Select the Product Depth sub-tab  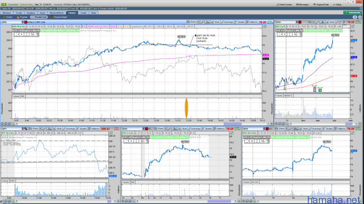[59, 17]
